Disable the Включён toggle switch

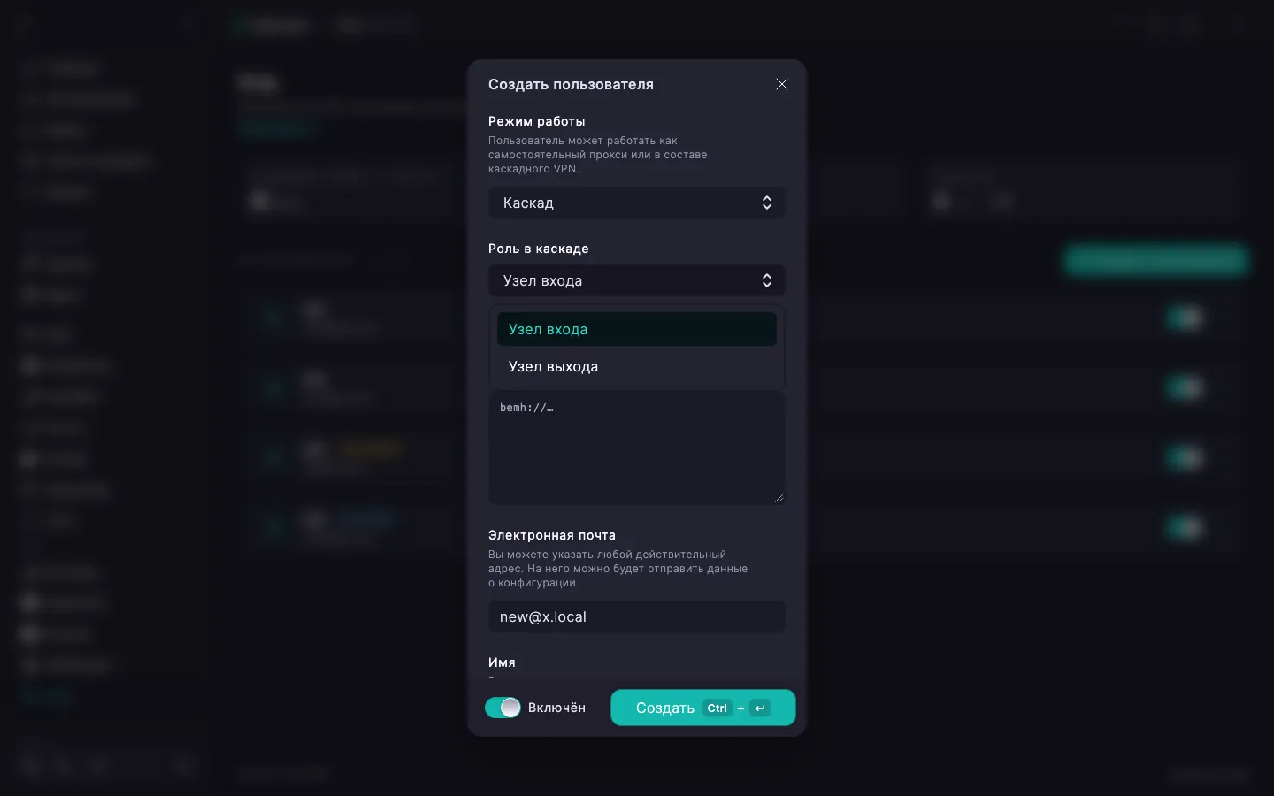503,708
